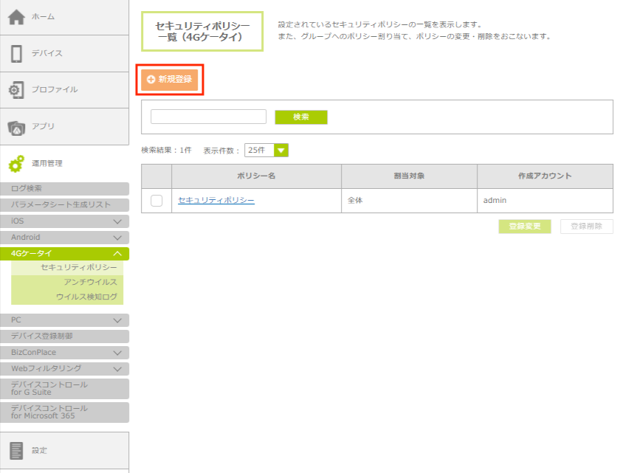Open the Device phone icon
The width and height of the screenshot is (620, 473).
click(16, 53)
